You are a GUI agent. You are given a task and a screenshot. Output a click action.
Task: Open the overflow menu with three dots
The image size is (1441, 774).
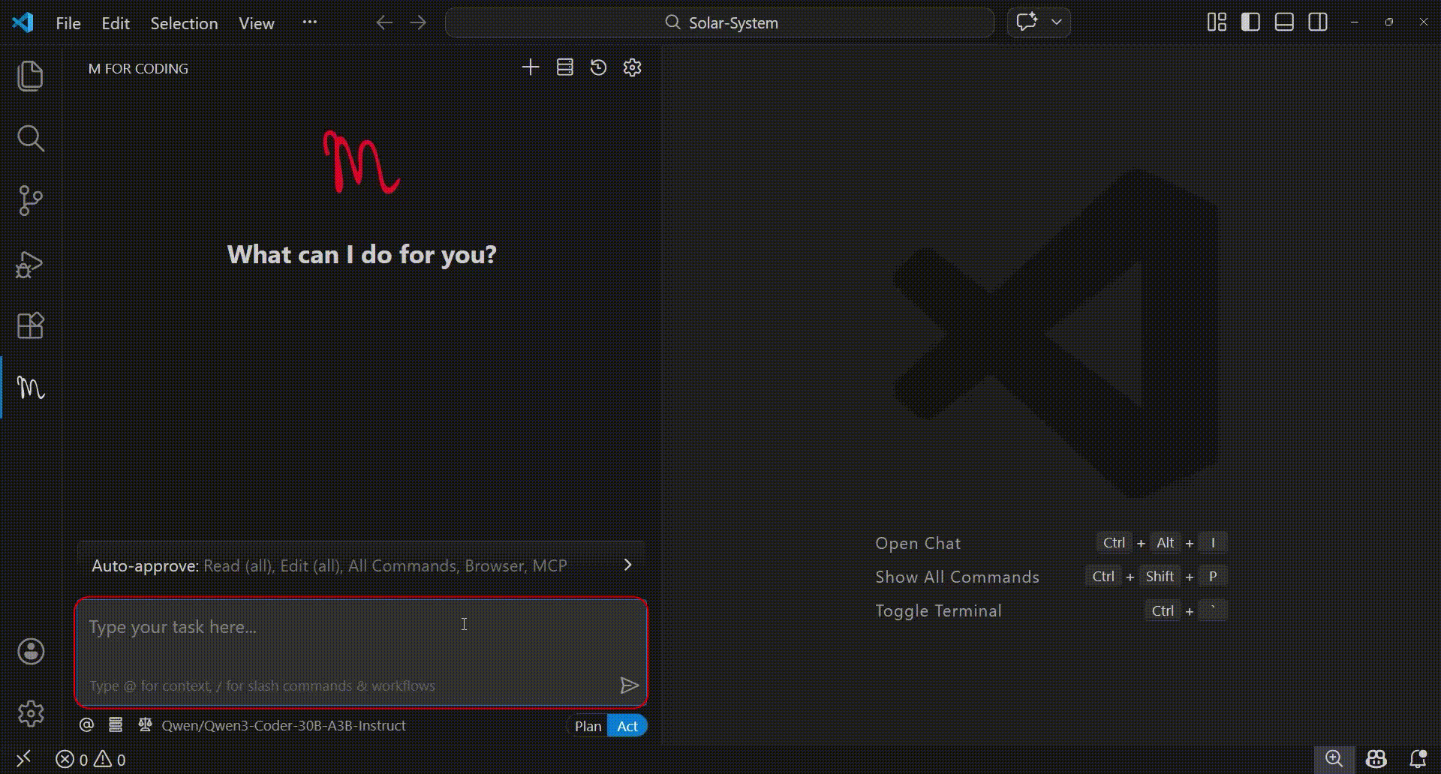point(309,22)
